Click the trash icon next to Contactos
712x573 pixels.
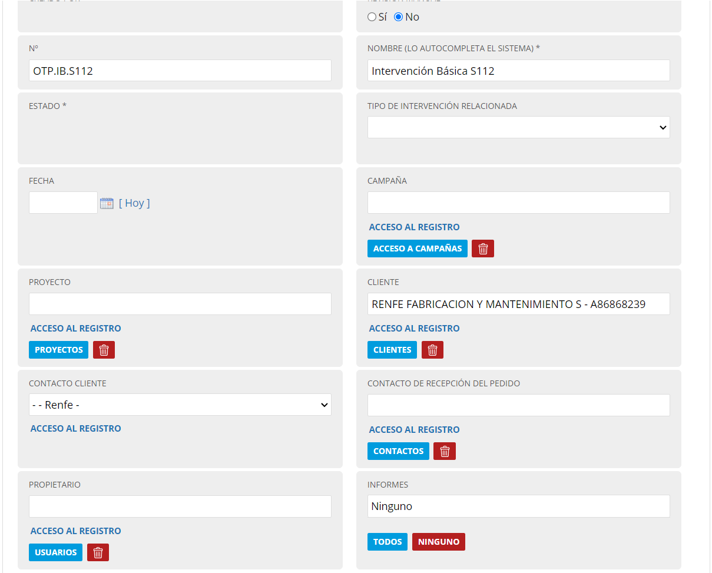pos(445,451)
